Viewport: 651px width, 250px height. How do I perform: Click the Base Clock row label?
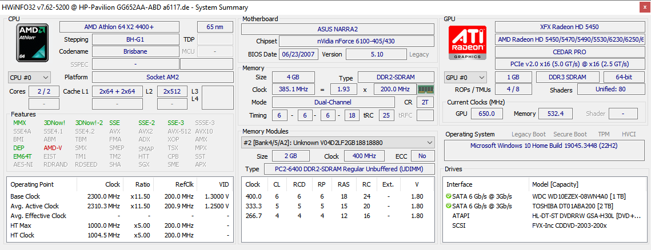coord(25,196)
